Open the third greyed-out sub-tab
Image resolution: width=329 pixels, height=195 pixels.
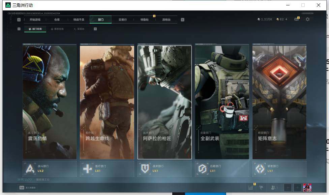pyautogui.click(x=79, y=29)
